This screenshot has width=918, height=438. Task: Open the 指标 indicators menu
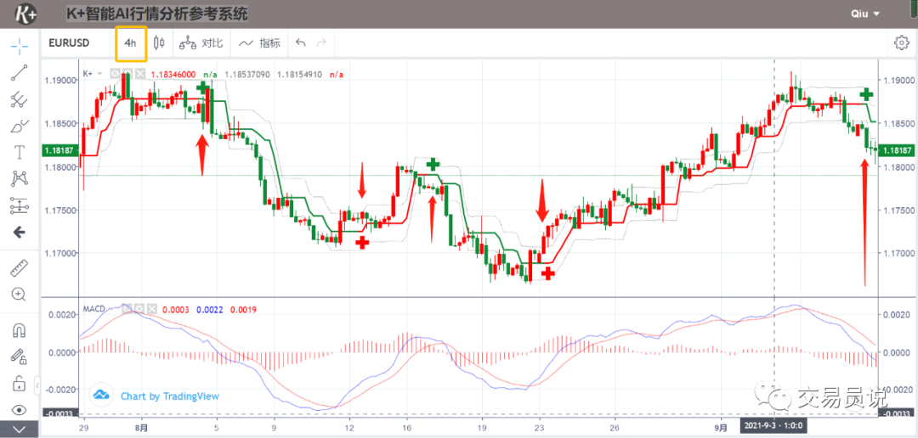[x=260, y=42]
